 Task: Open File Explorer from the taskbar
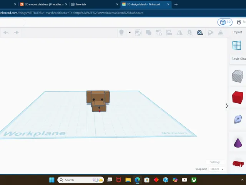[x=128, y=180]
